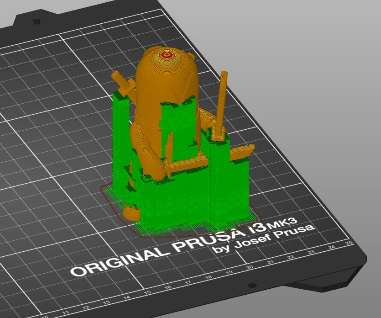Click the bed ruler number 25
The height and width of the screenshot is (318, 381).
349,243
